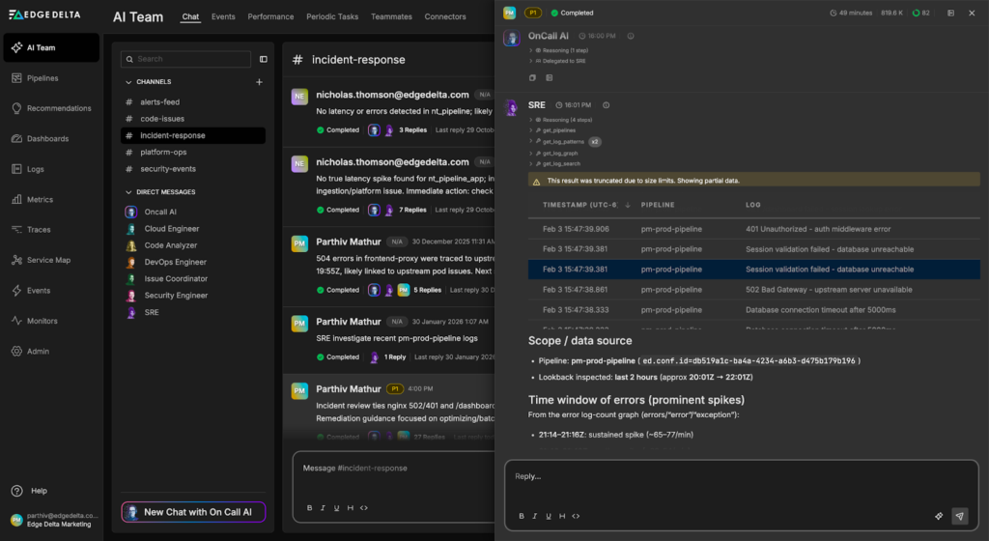The image size is (989, 541).
Task: Close the thread detail panel
Action: [972, 13]
